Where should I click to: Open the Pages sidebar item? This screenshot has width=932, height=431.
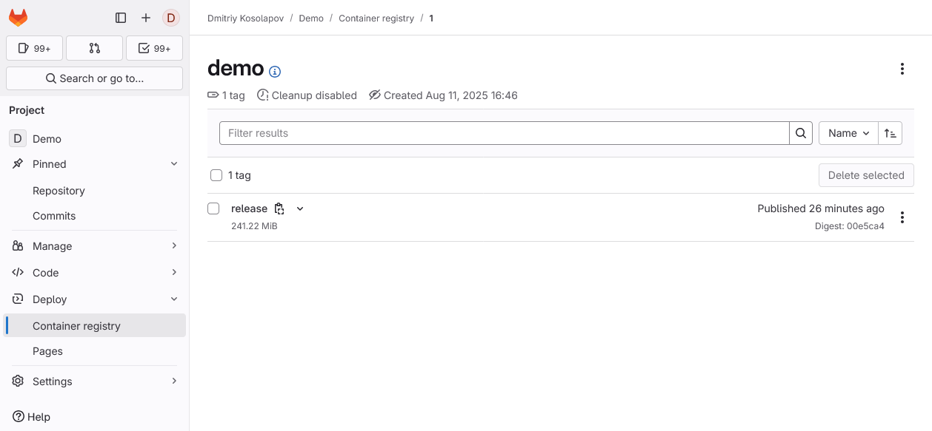(x=47, y=351)
